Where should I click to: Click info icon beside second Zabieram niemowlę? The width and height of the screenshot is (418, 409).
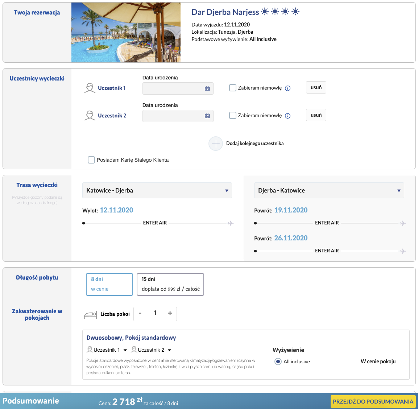(287, 116)
